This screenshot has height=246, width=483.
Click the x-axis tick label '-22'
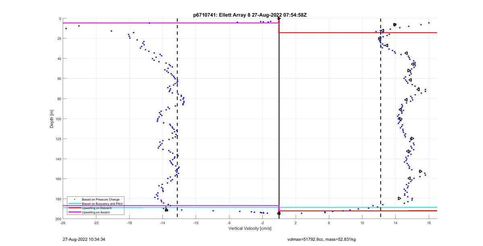coord(96,223)
